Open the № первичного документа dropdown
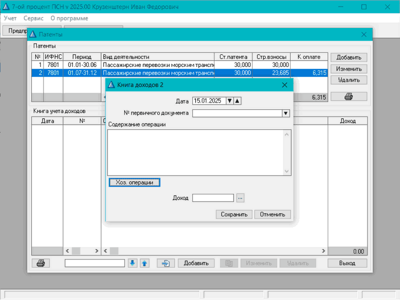The image size is (400, 300). (x=286, y=113)
